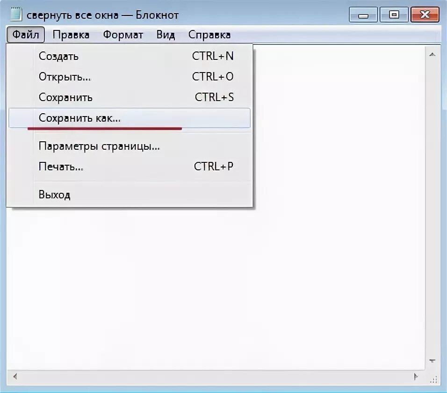Screen dimensions: 447x393
Task: Open Параметры страницы... dialog entry
Action: tap(130, 146)
